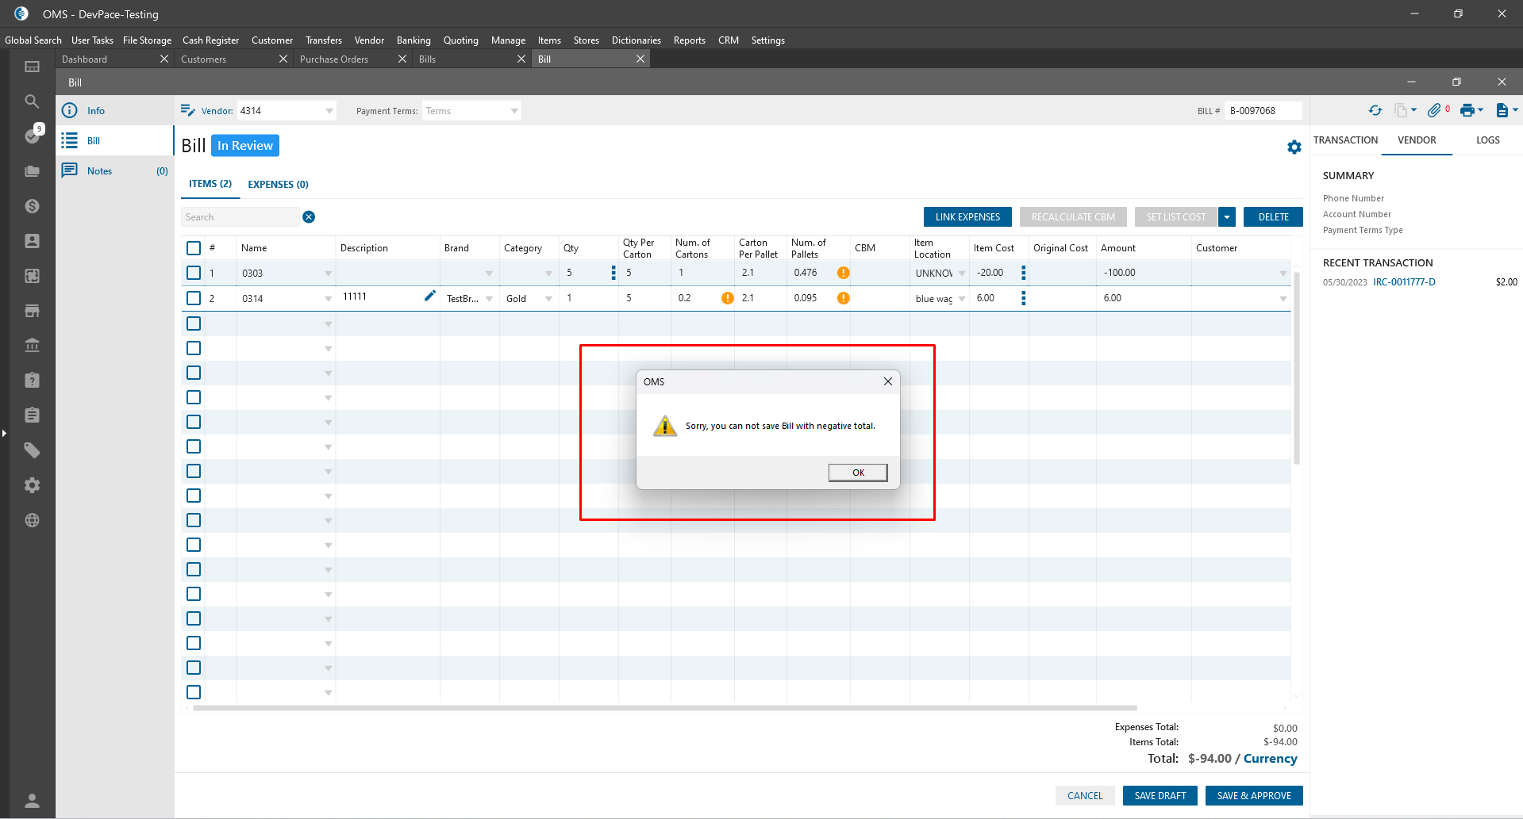Click the SAVE DRAFT button
The width and height of the screenshot is (1523, 819).
coord(1160,796)
